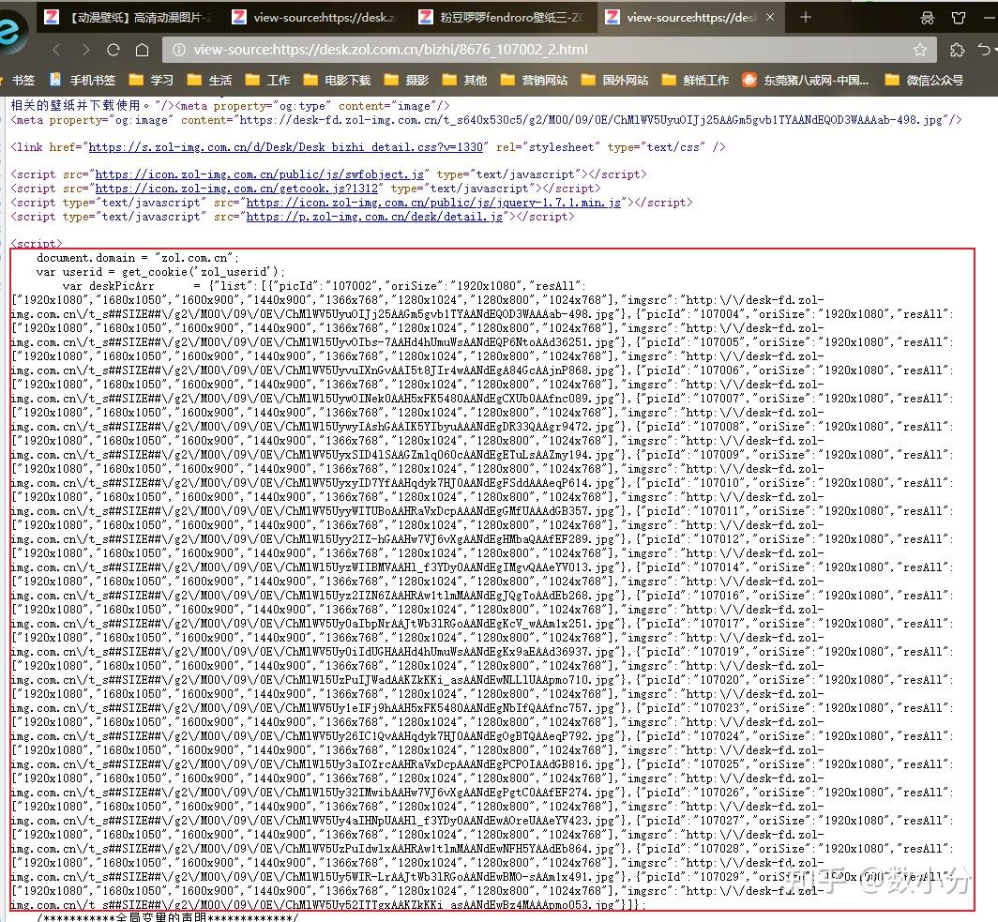
Task: Open the 手机书签 mobile bookmarks icon
Action: coord(83,80)
